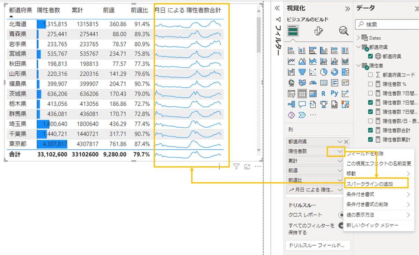The height and width of the screenshot is (255, 419).
Task: Toggle the クロス レポート switch
Action: pos(342,215)
